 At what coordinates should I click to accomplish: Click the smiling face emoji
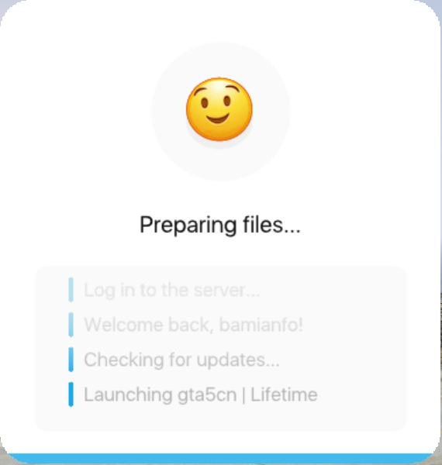coord(219,109)
